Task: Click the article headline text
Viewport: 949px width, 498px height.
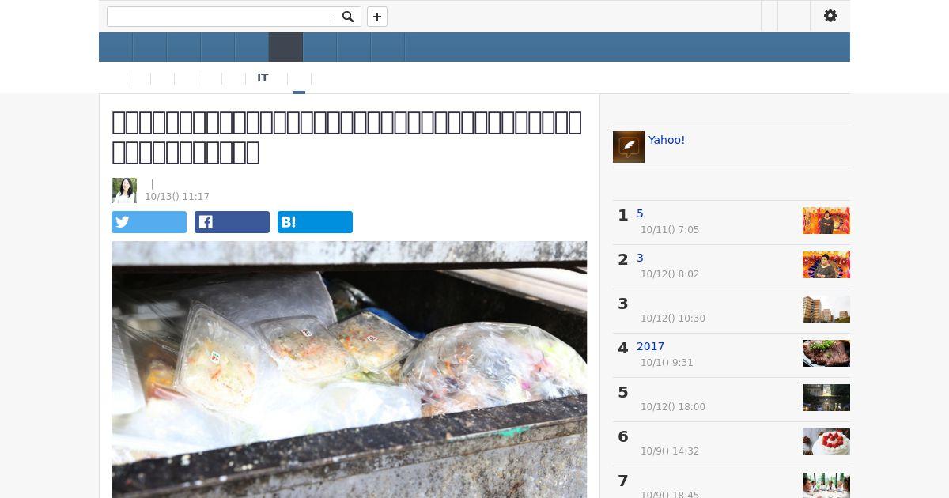Action: click(347, 137)
